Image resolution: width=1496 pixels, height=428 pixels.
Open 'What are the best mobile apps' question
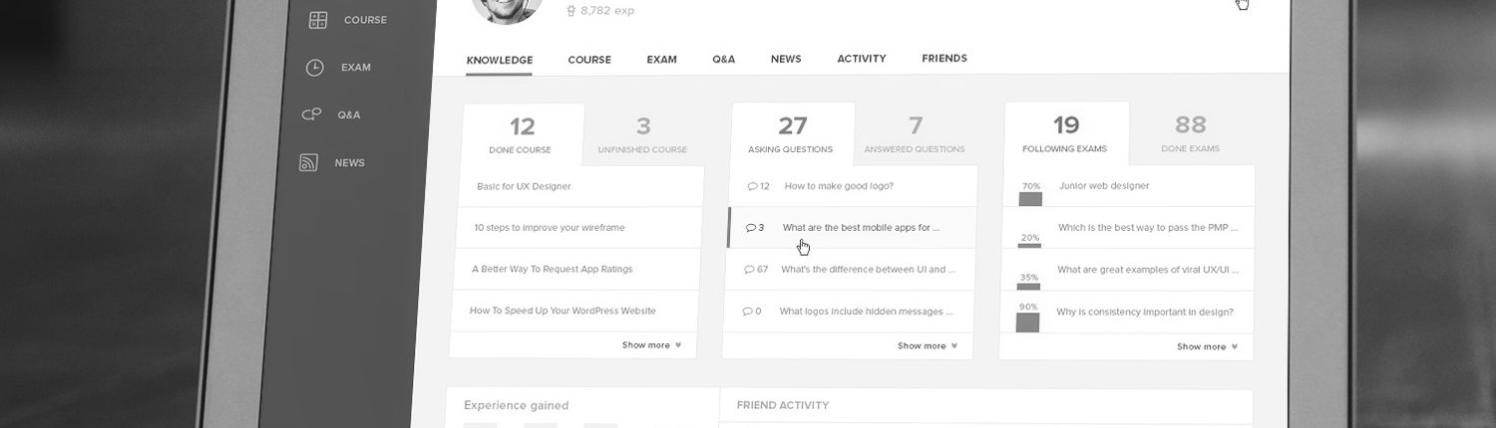point(861,228)
